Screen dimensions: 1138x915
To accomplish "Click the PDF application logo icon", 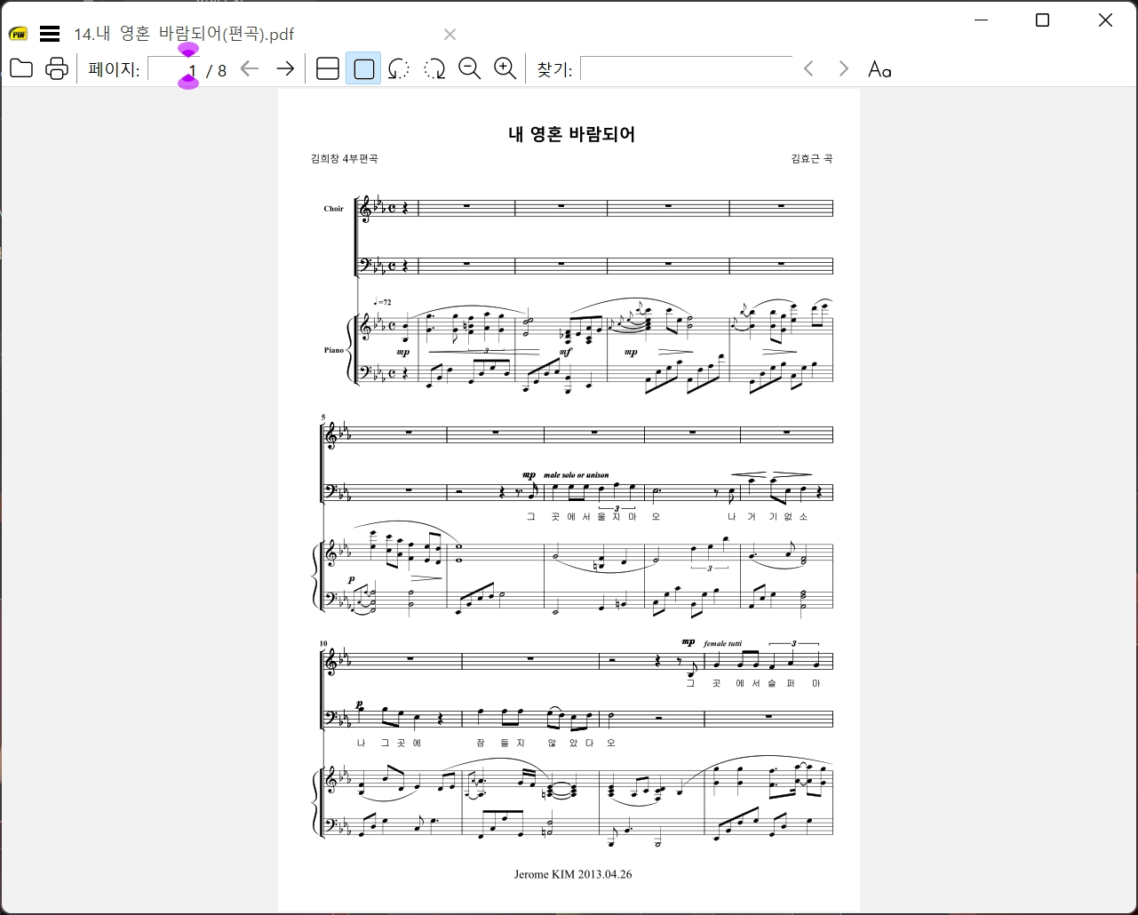I will click(x=16, y=33).
